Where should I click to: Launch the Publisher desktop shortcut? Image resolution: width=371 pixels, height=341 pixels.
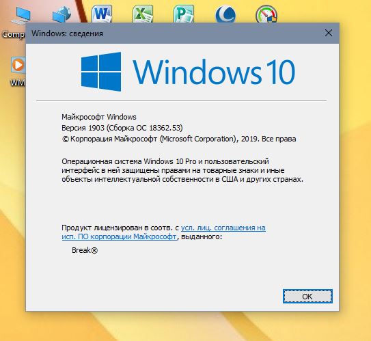pos(184,14)
